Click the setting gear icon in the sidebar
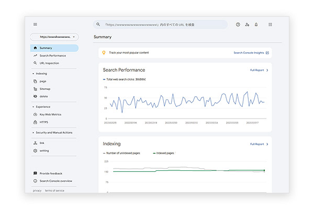The height and width of the screenshot is (209, 314). (x=35, y=150)
